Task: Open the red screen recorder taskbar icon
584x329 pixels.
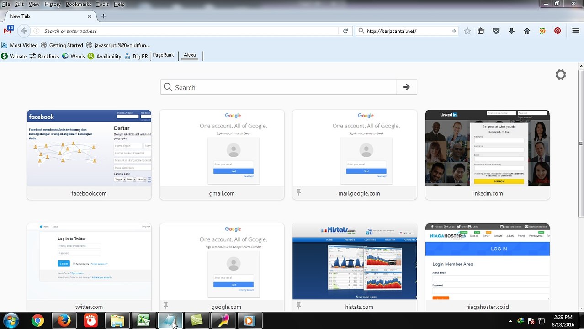Action: 91,321
